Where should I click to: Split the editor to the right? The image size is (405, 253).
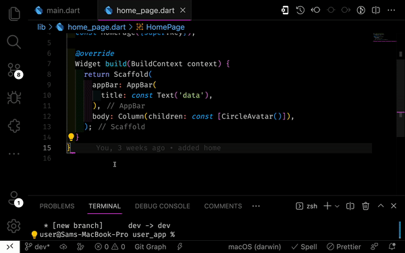point(376,10)
